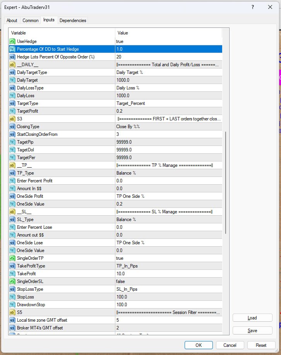
Task: Select the Enter Percent Profit row
Action: coord(115,181)
